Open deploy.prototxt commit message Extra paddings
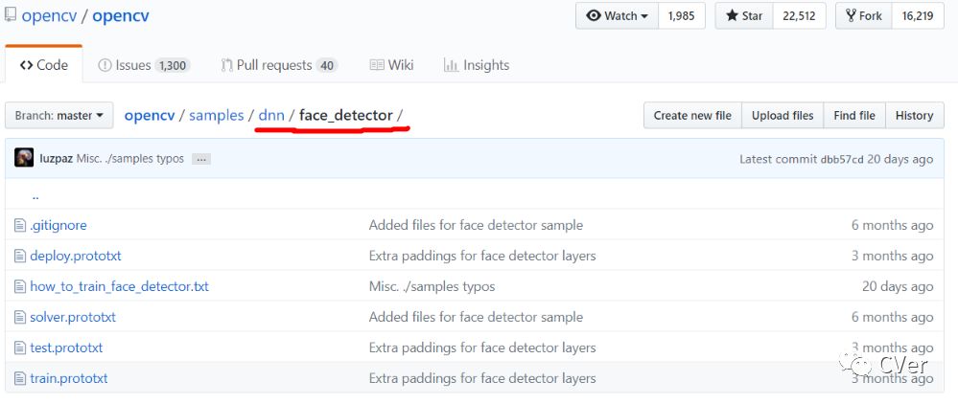Image resolution: width=958 pixels, height=404 pixels. (482, 256)
